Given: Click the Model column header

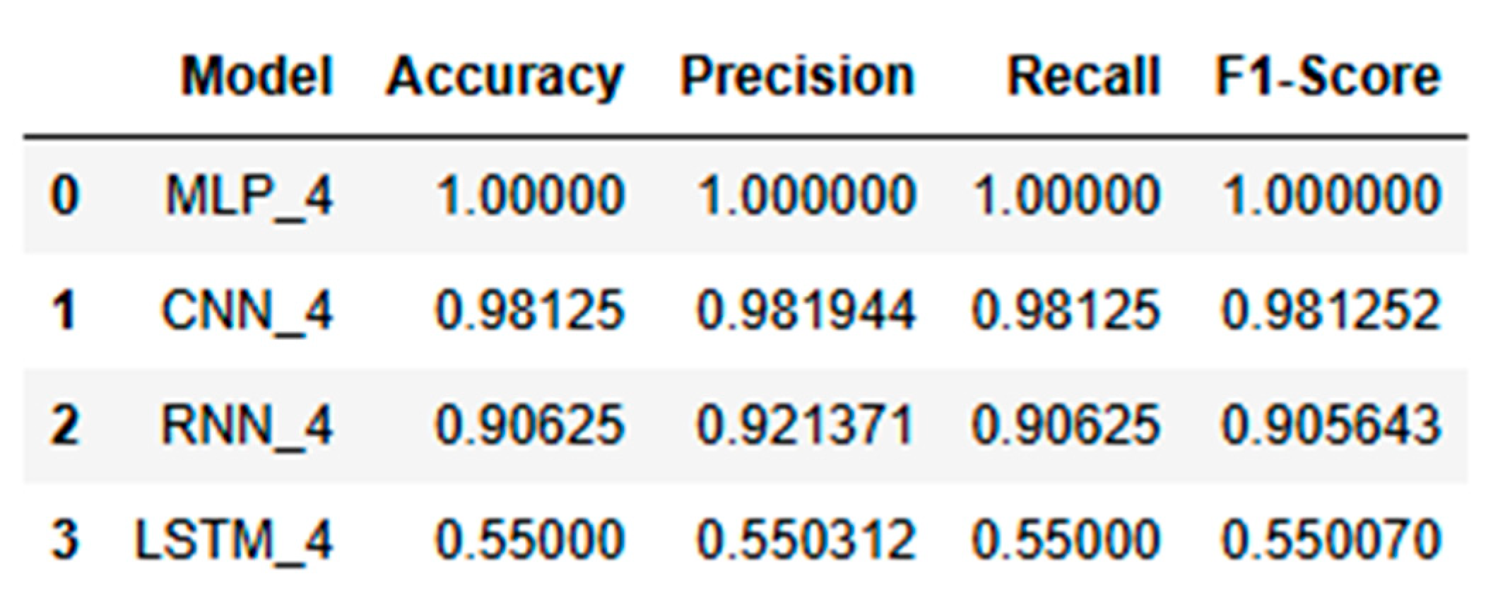Looking at the screenshot, I should click(256, 76).
